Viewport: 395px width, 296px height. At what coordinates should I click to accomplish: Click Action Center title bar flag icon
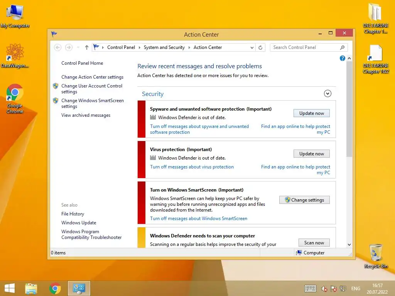(54, 34)
